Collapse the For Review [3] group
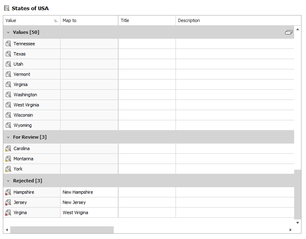 8,137
